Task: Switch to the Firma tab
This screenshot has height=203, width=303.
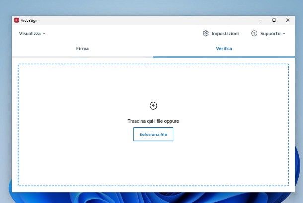Action: (x=82, y=48)
